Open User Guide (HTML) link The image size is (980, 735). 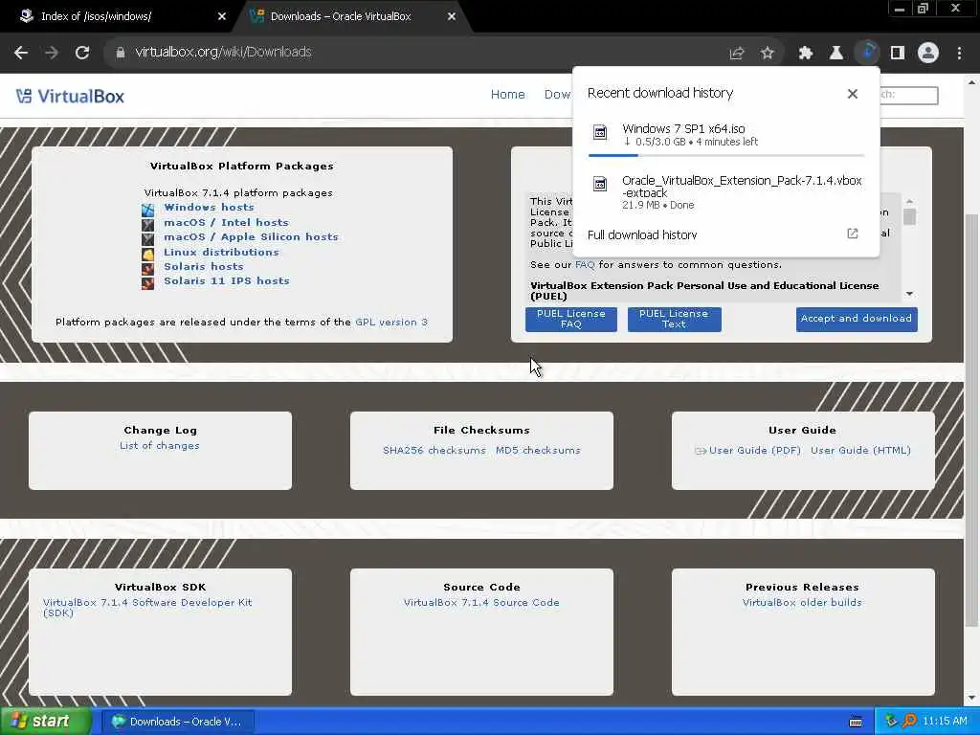tap(860, 450)
